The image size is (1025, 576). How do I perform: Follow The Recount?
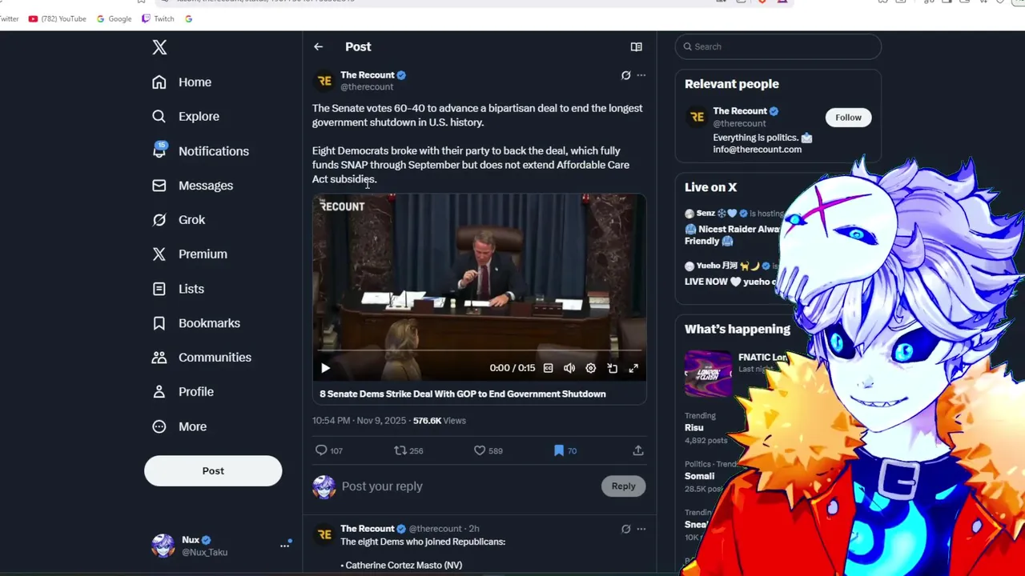click(849, 118)
